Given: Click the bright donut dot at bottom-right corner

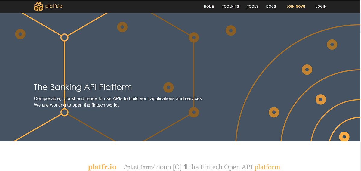Looking at the screenshot, I should point(344,136).
